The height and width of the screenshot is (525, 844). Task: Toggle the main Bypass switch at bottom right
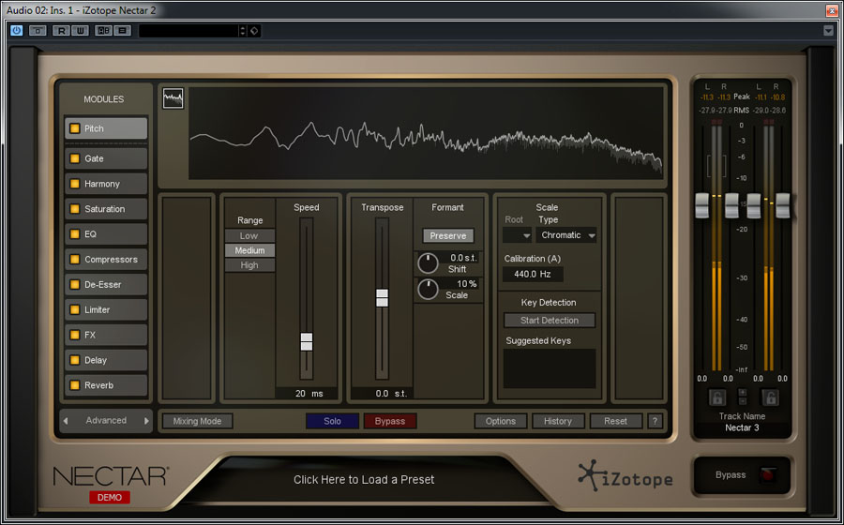[x=768, y=474]
